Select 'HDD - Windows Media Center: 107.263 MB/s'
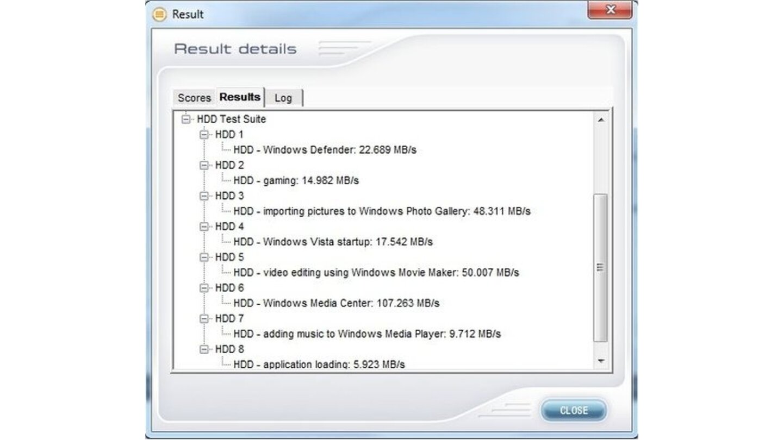This screenshot has width=783, height=440. 337,303
